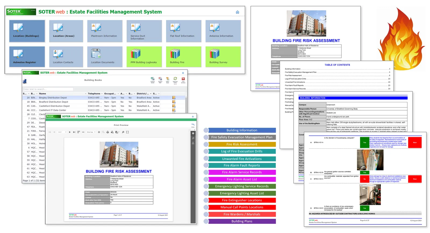Open book icon for Bradford Distribution Depot row
The width and height of the screenshot is (430, 233).
coord(174,102)
